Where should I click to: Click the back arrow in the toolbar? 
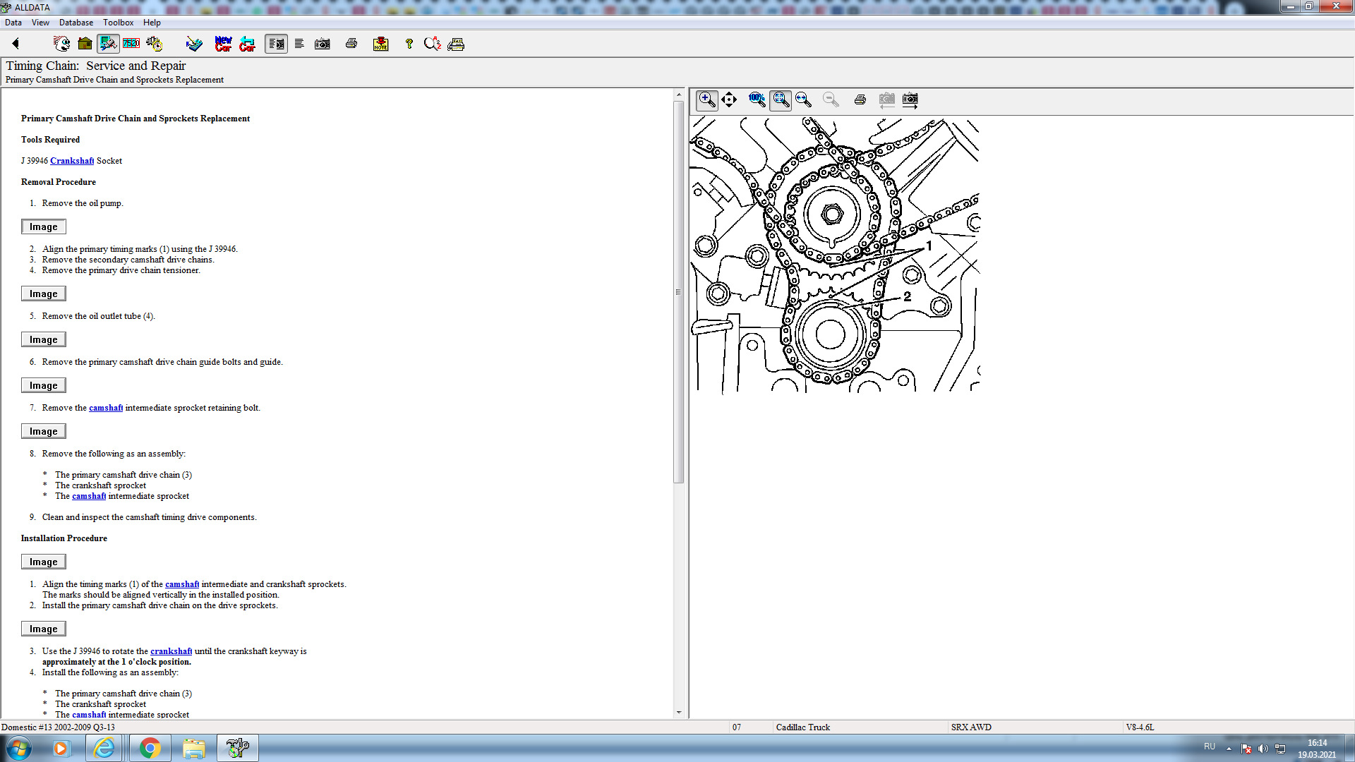click(16, 44)
